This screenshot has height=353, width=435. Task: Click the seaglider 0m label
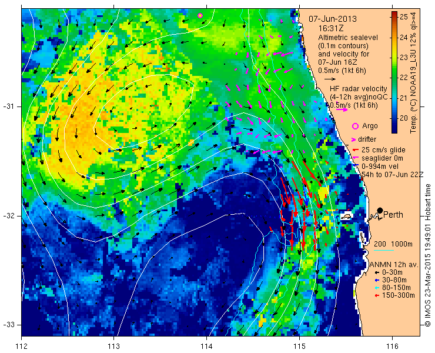pos(382,158)
